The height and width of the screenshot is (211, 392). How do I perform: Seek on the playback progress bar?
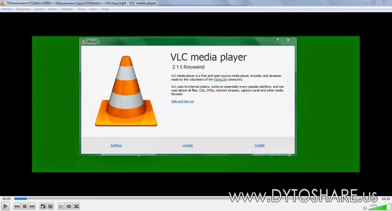(x=196, y=199)
